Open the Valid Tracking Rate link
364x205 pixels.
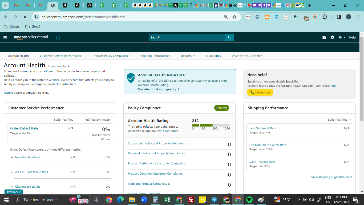click(x=262, y=162)
